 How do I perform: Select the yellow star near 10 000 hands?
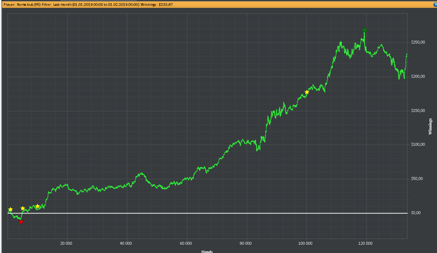[37, 206]
